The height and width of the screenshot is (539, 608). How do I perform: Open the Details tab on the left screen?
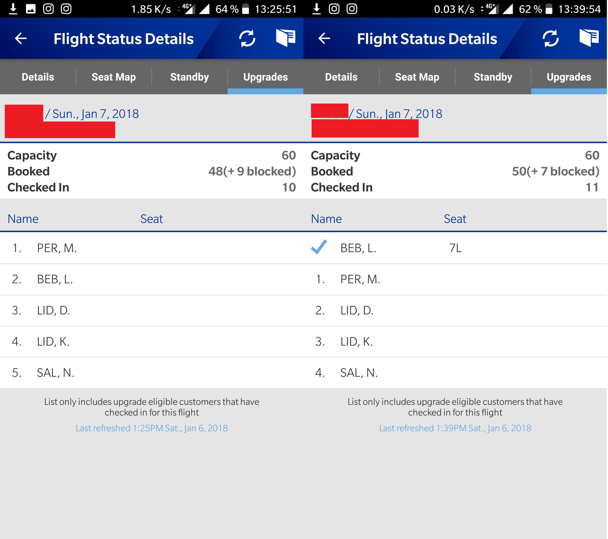click(38, 77)
